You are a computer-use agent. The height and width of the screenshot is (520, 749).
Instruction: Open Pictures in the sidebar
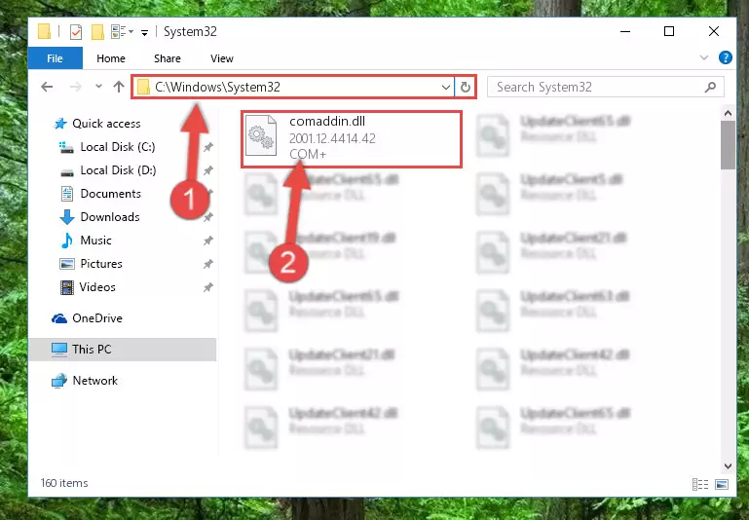[x=101, y=264]
